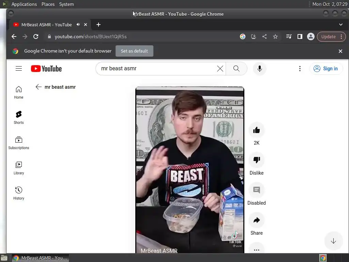
Task: Go back using the 'mr beast asmr' arrow
Action: pyautogui.click(x=39, y=87)
